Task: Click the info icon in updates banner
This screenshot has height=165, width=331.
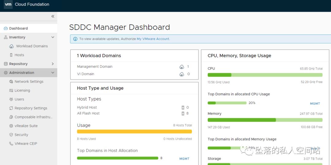Action: tap(75, 39)
